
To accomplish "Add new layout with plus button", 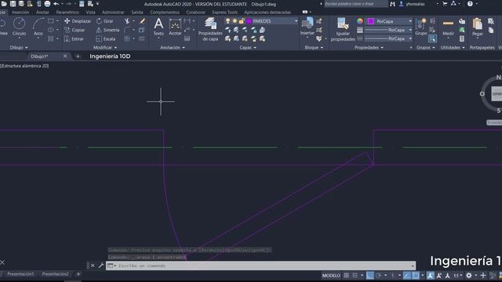I will (x=78, y=274).
